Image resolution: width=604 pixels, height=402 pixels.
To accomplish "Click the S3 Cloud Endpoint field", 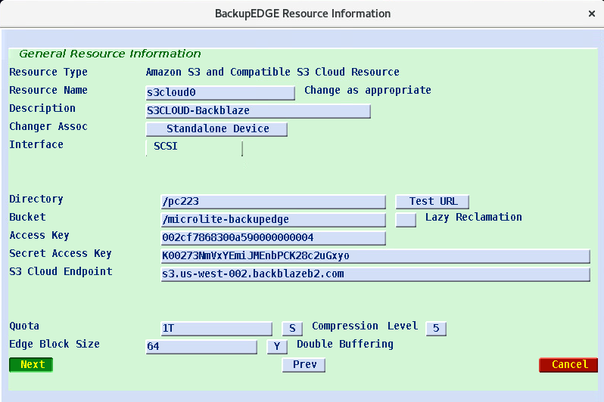I will [x=375, y=274].
